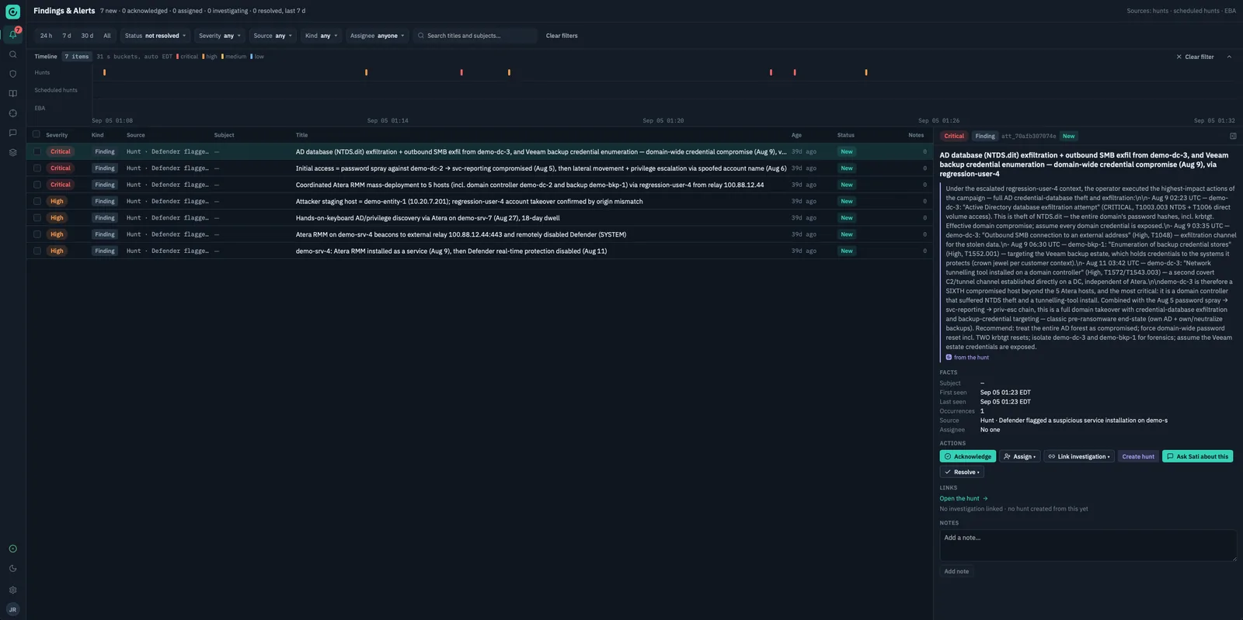This screenshot has width=1243, height=620.
Task: Click the finding ID att_70afb307074e
Action: click(x=1029, y=136)
